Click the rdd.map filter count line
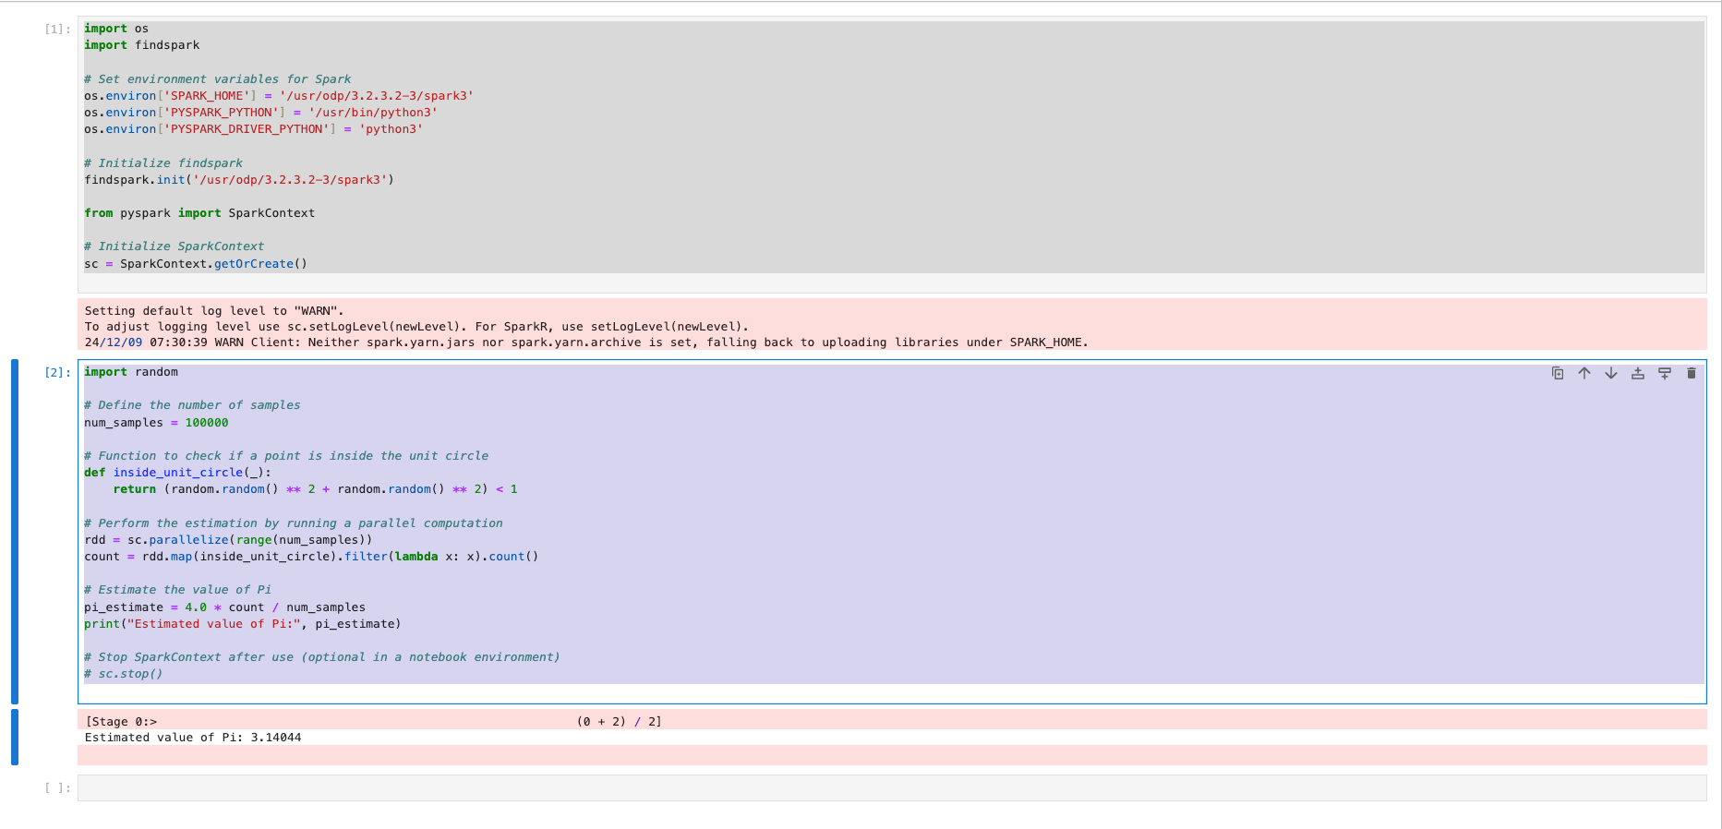Viewport: 1722px width, 829px height. coord(311,557)
